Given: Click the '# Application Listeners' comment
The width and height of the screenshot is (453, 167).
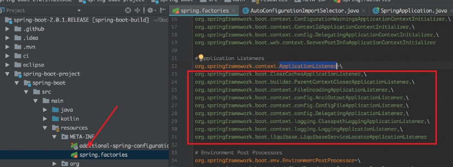Looking at the screenshot, I should [x=229, y=58].
